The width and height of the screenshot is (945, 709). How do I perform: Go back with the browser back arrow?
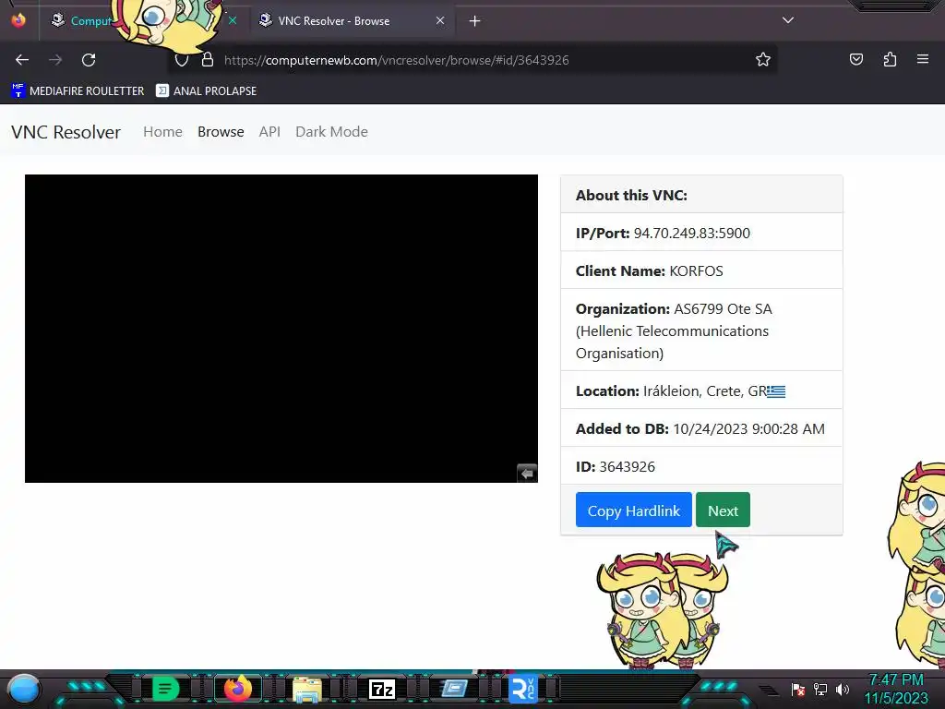[22, 60]
